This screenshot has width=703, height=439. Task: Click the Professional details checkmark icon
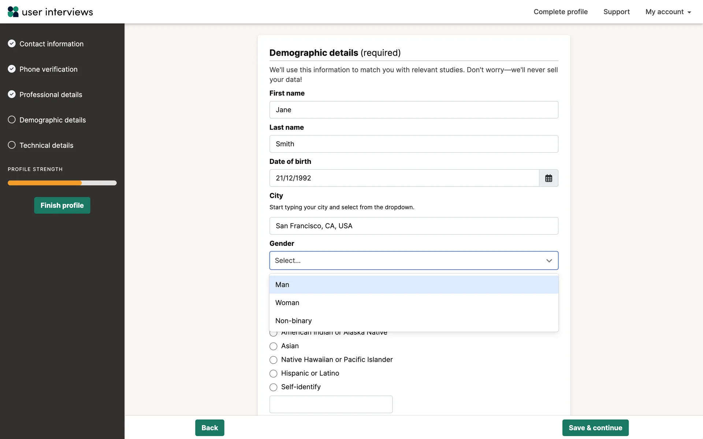point(12,94)
